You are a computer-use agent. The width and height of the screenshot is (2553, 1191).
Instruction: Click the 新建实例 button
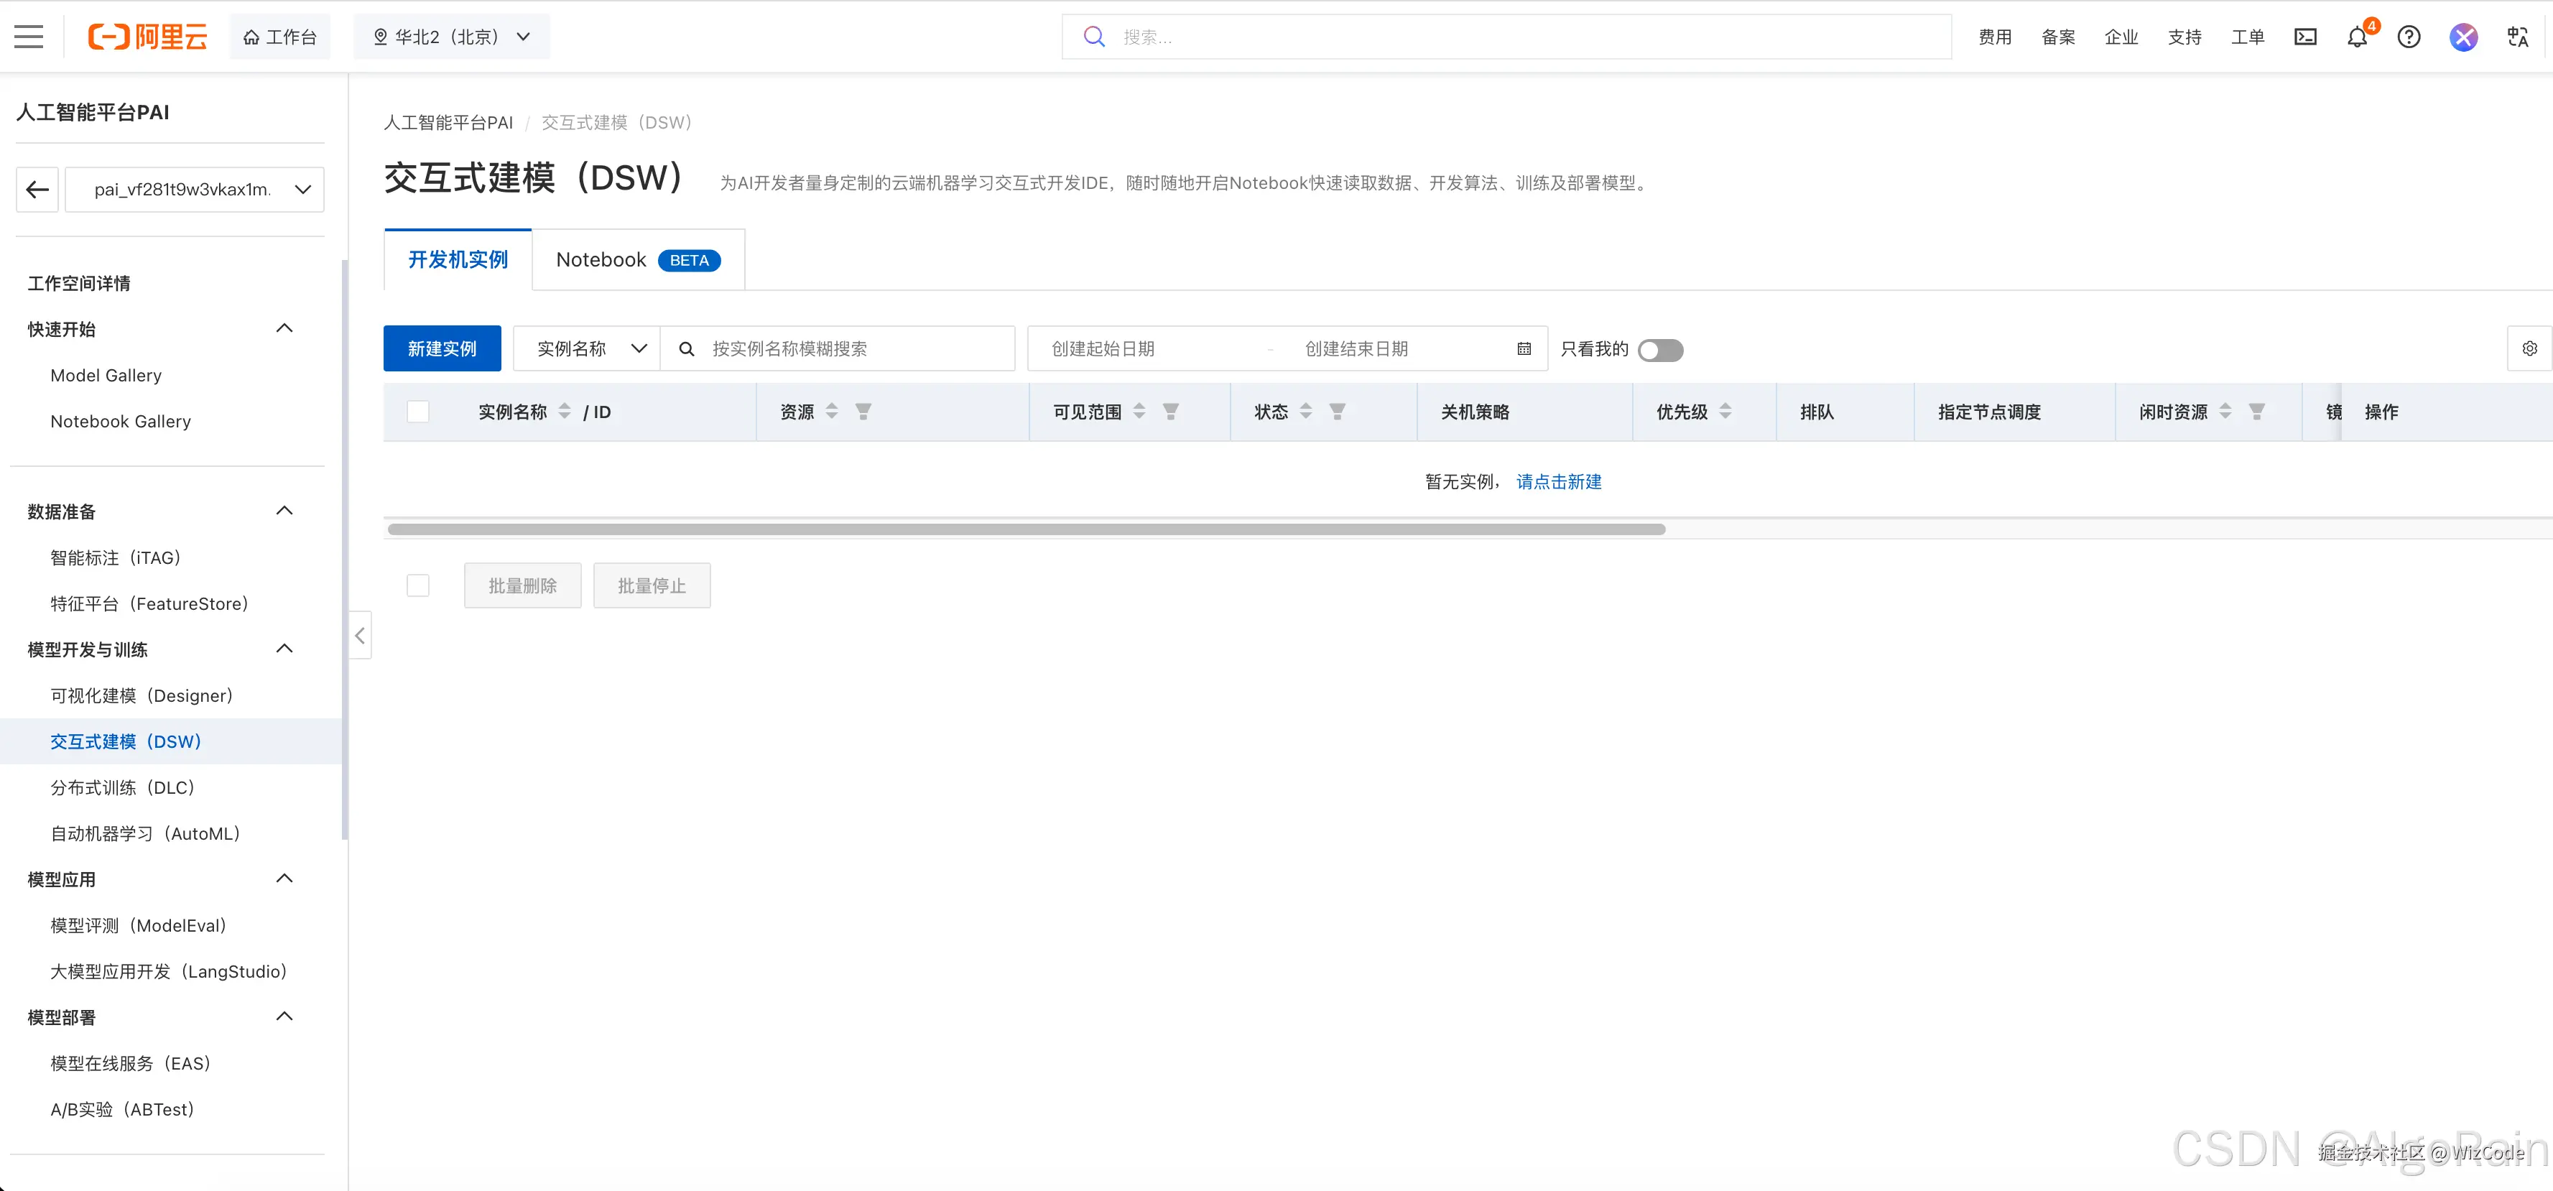442,349
